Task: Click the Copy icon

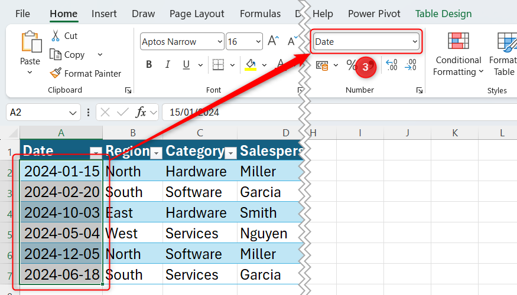Action: [55, 54]
